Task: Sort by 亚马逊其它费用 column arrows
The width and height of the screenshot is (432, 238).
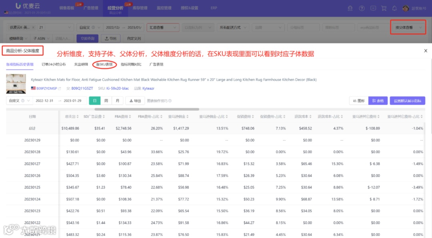Action: coord(378,116)
